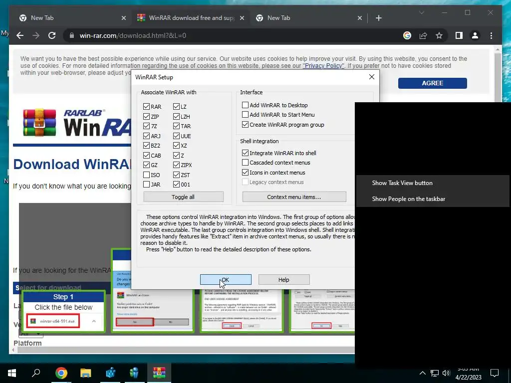This screenshot has height=383, width=511.
Task: Check the JAR association checkbox
Action: coord(146,185)
